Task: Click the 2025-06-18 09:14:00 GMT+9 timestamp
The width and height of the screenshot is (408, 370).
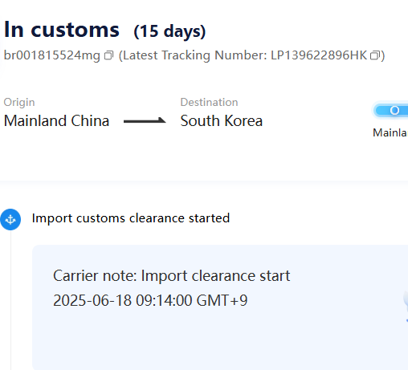Action: point(150,300)
